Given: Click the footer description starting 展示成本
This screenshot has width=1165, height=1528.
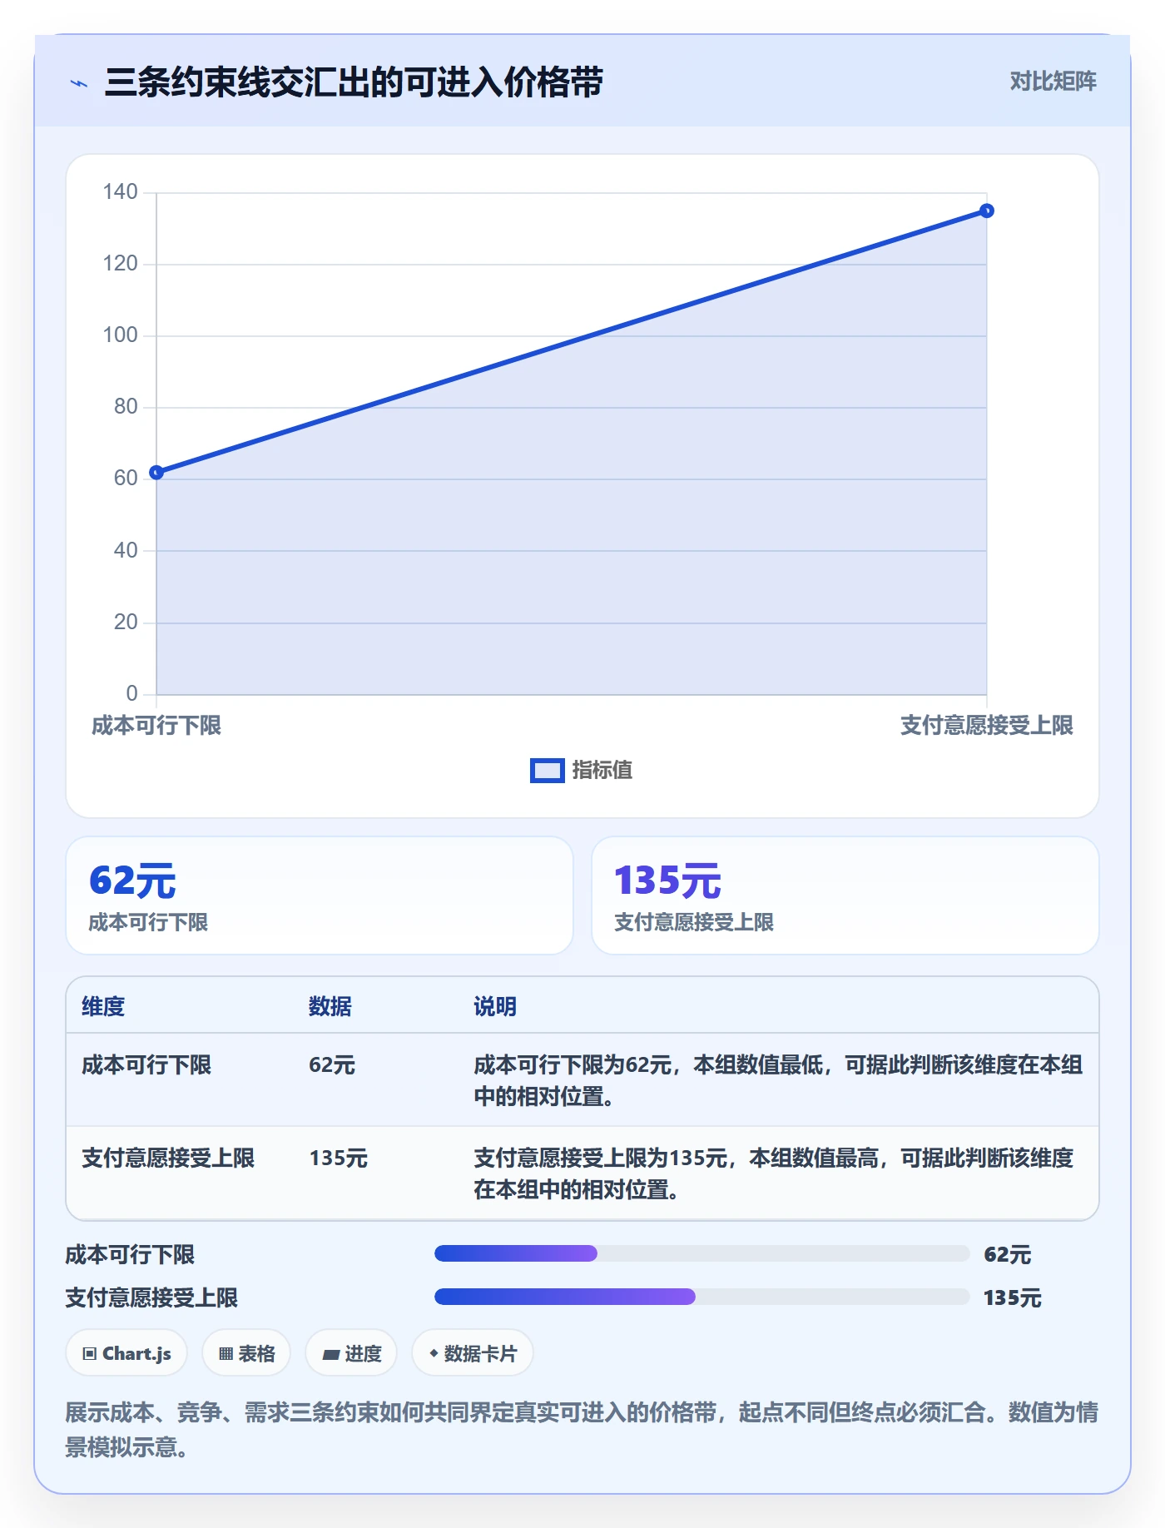Looking at the screenshot, I should click(x=582, y=1430).
